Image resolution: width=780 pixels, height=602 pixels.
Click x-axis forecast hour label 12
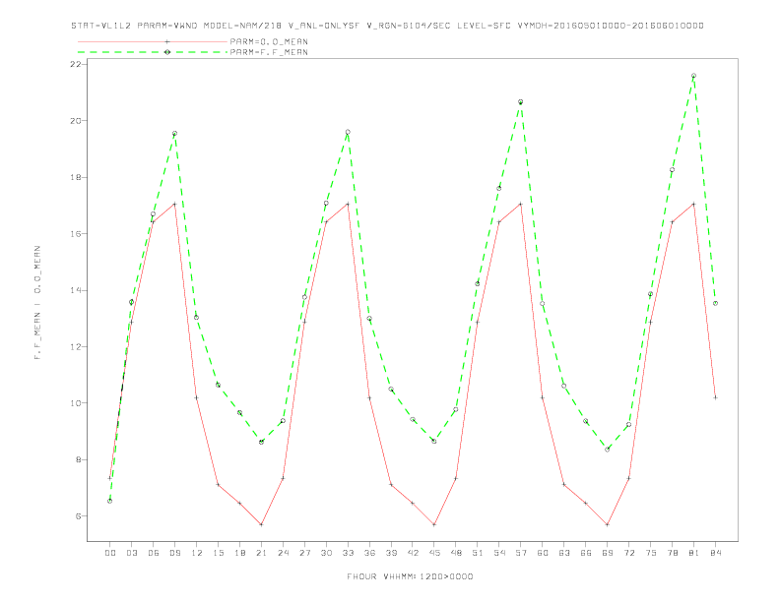pos(197,553)
